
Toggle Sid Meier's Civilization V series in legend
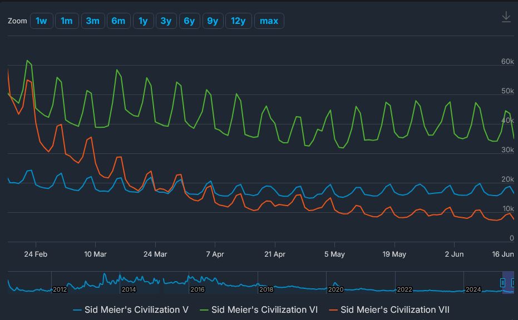(x=131, y=309)
